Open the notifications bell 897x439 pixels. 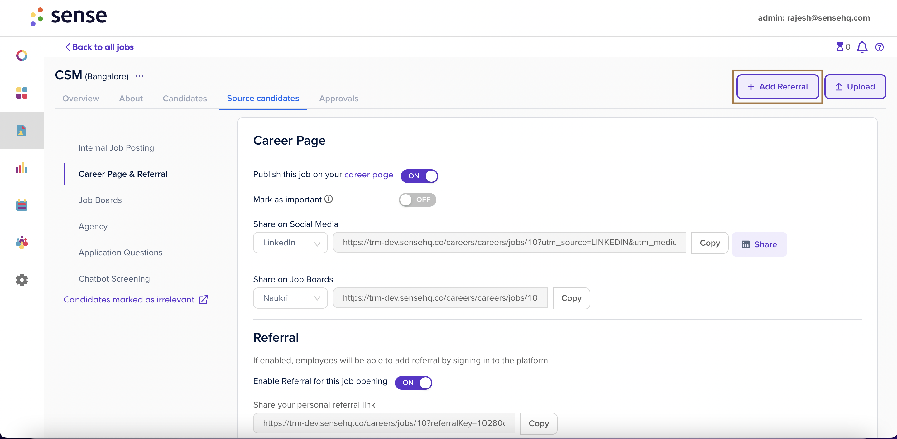click(862, 47)
